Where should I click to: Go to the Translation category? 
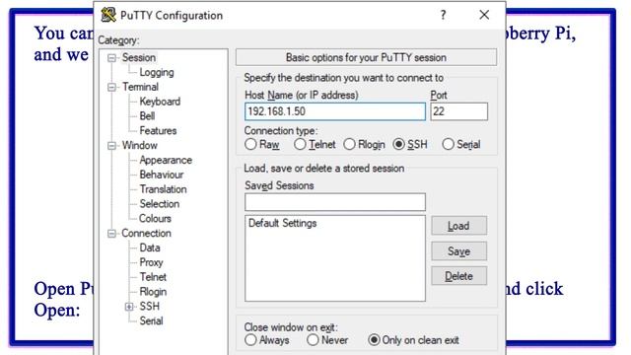[163, 189]
